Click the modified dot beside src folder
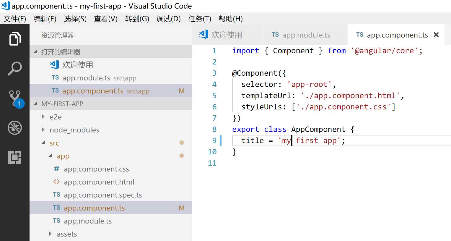This screenshot has height=241, width=451. [182, 143]
